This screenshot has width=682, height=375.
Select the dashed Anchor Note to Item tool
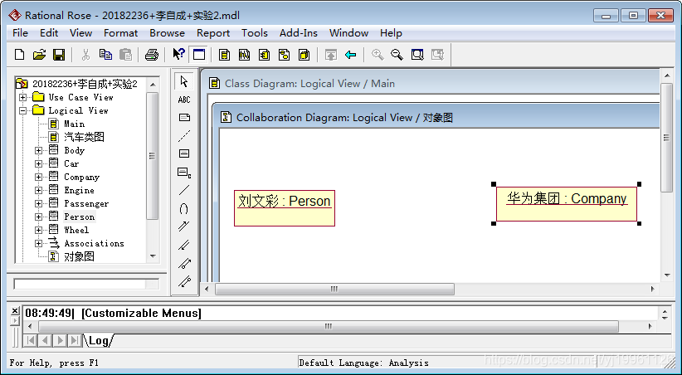point(184,136)
